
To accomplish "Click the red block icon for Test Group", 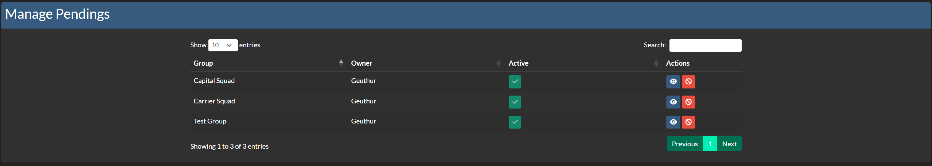I will [x=688, y=122].
